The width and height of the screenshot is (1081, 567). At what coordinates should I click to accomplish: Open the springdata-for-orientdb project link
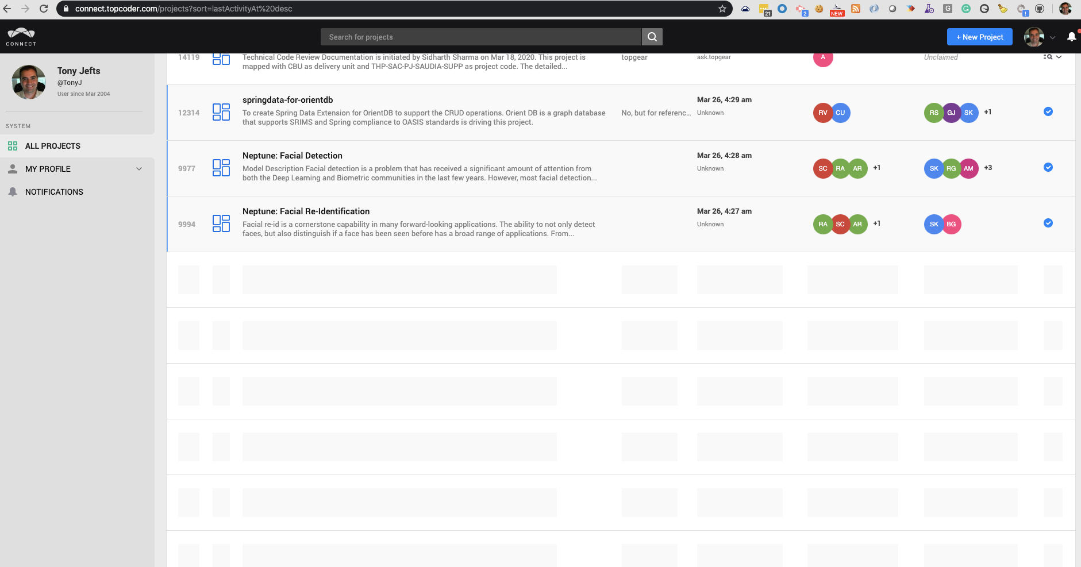(287, 100)
